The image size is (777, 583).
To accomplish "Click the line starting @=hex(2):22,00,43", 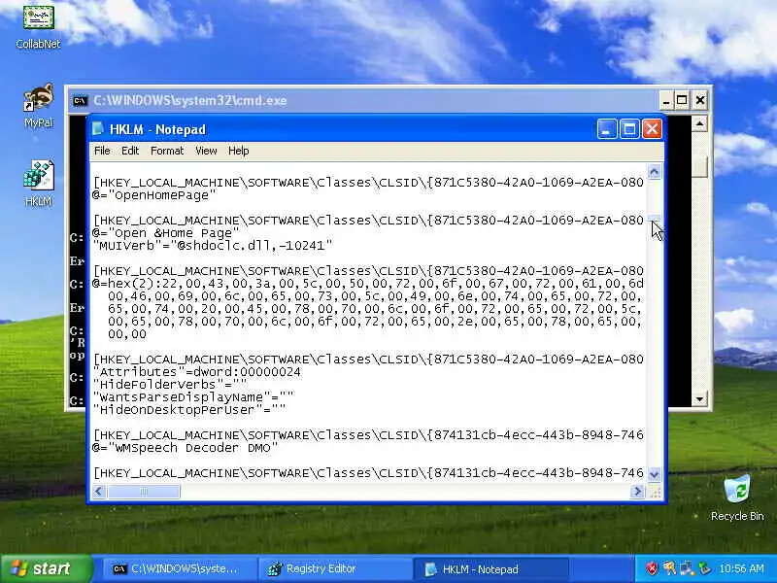I will (x=368, y=284).
